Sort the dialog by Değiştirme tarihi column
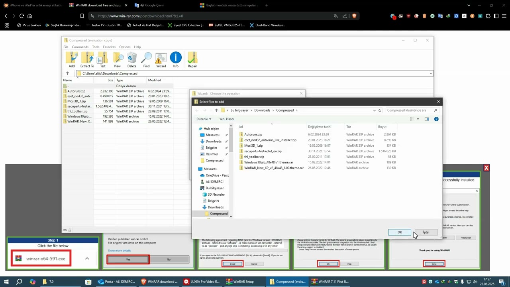Image resolution: width=510 pixels, height=287 pixels. click(x=320, y=127)
